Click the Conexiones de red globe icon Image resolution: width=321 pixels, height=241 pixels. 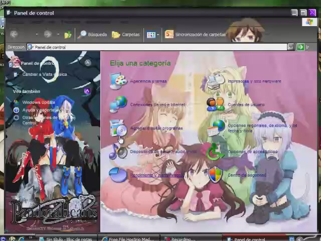[118, 104]
